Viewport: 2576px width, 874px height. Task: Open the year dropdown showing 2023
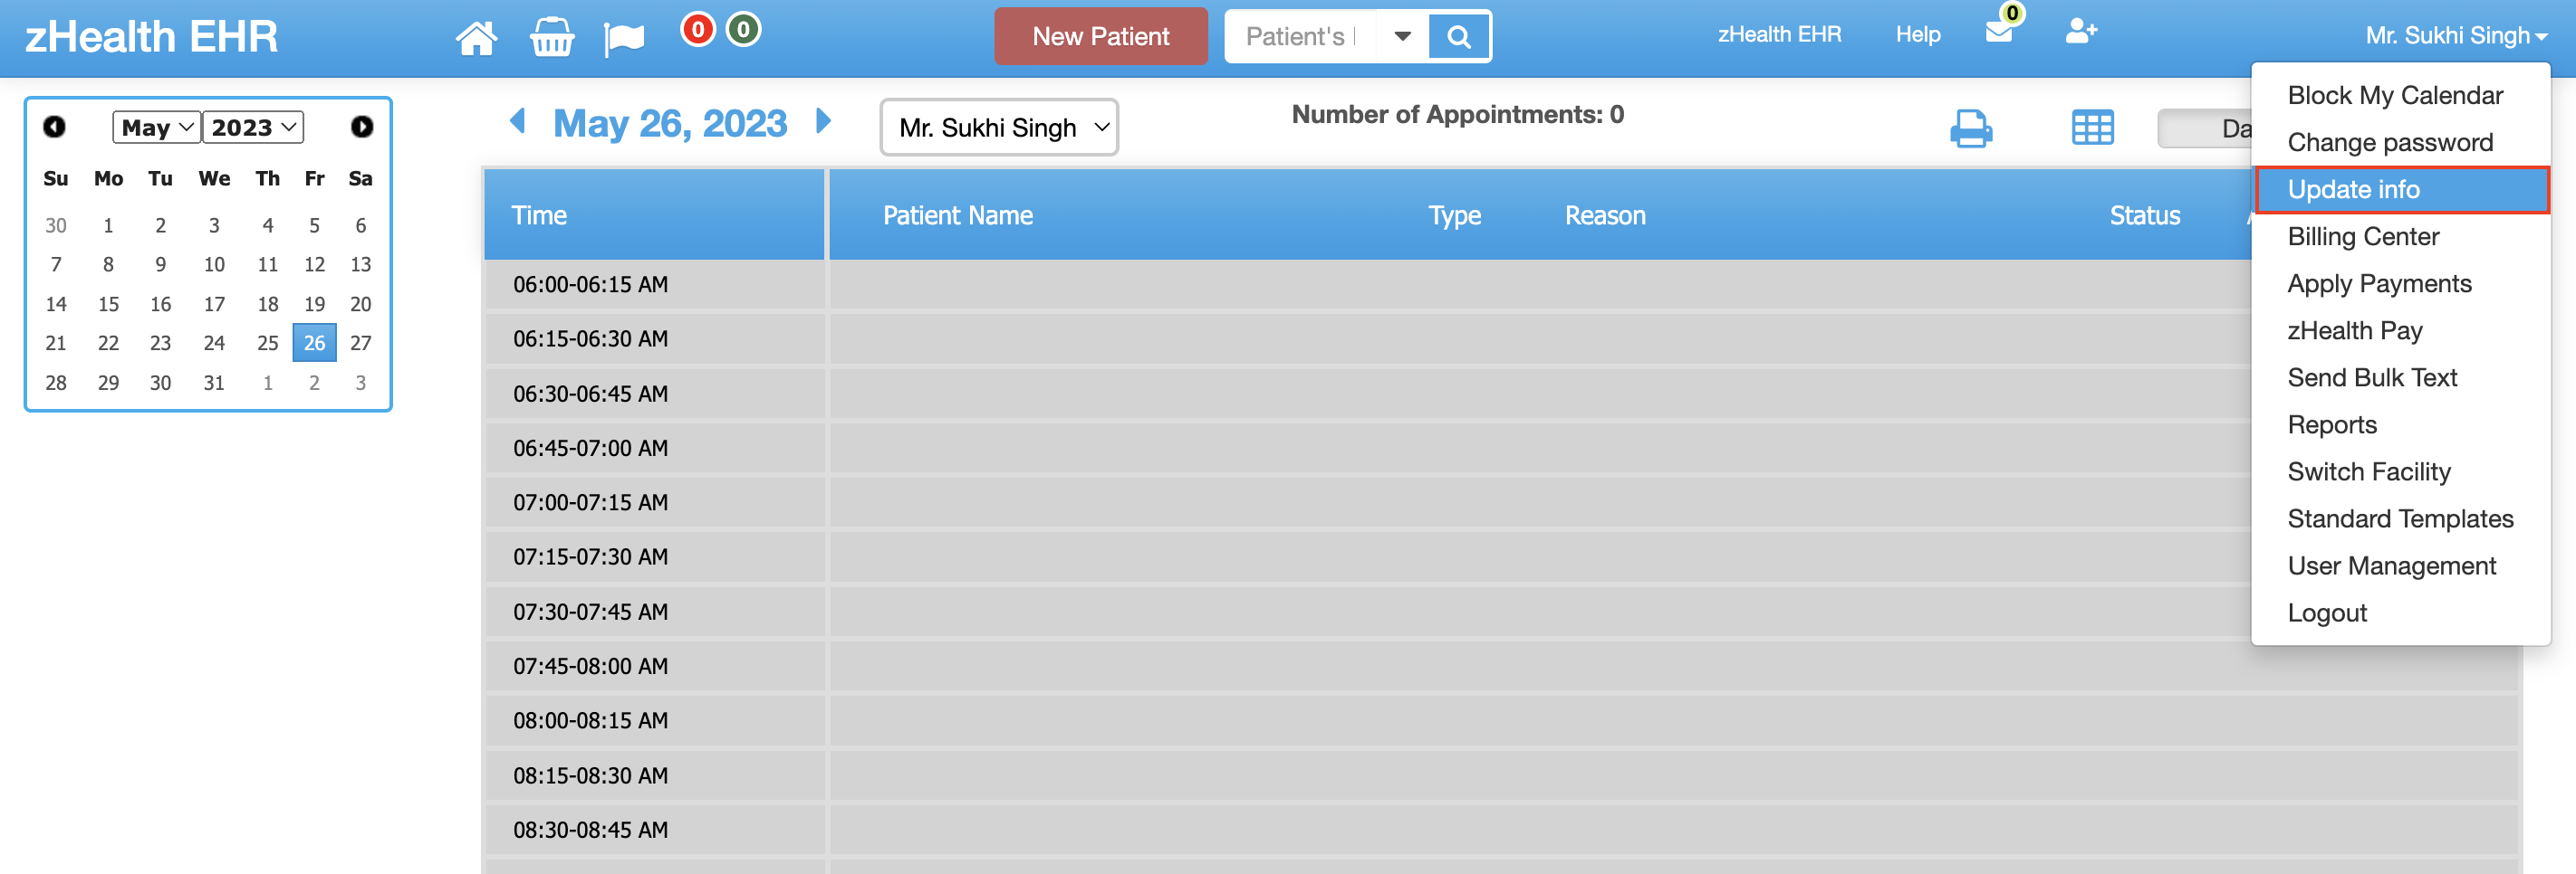tap(254, 127)
